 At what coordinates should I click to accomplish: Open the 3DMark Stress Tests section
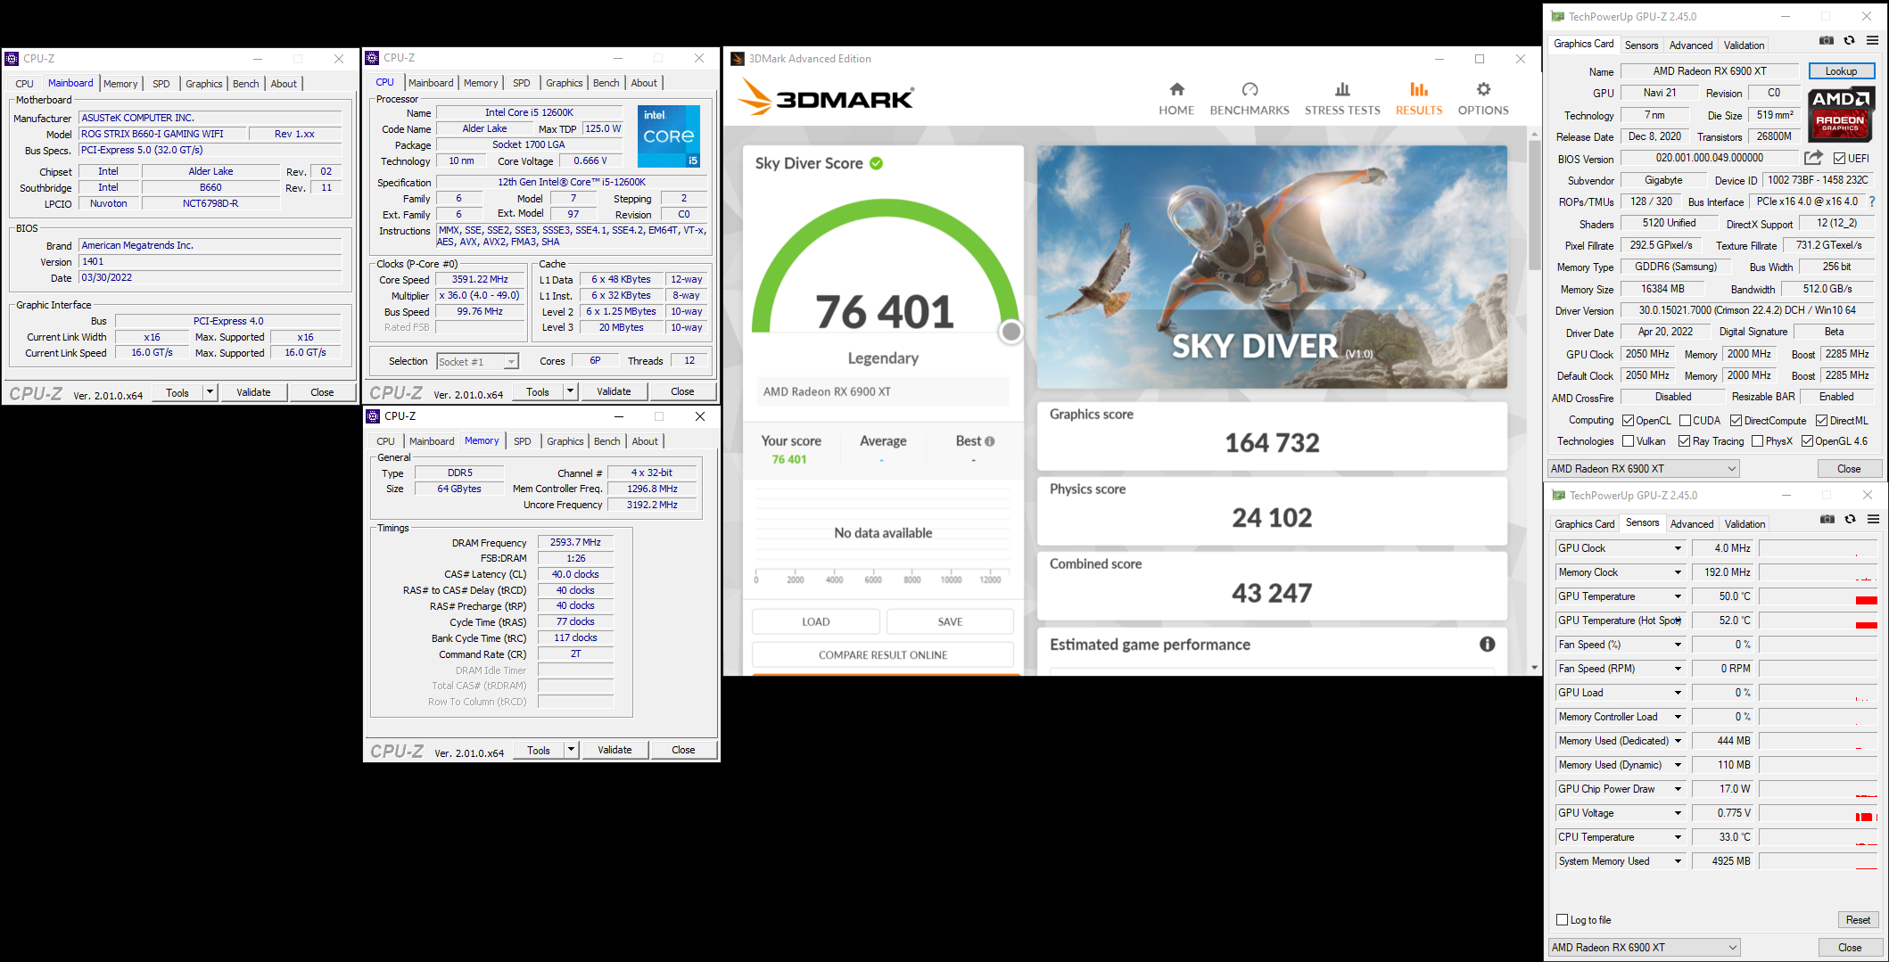1342,99
